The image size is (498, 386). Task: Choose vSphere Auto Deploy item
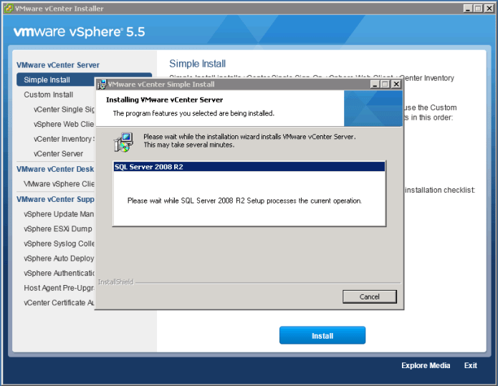click(x=59, y=259)
